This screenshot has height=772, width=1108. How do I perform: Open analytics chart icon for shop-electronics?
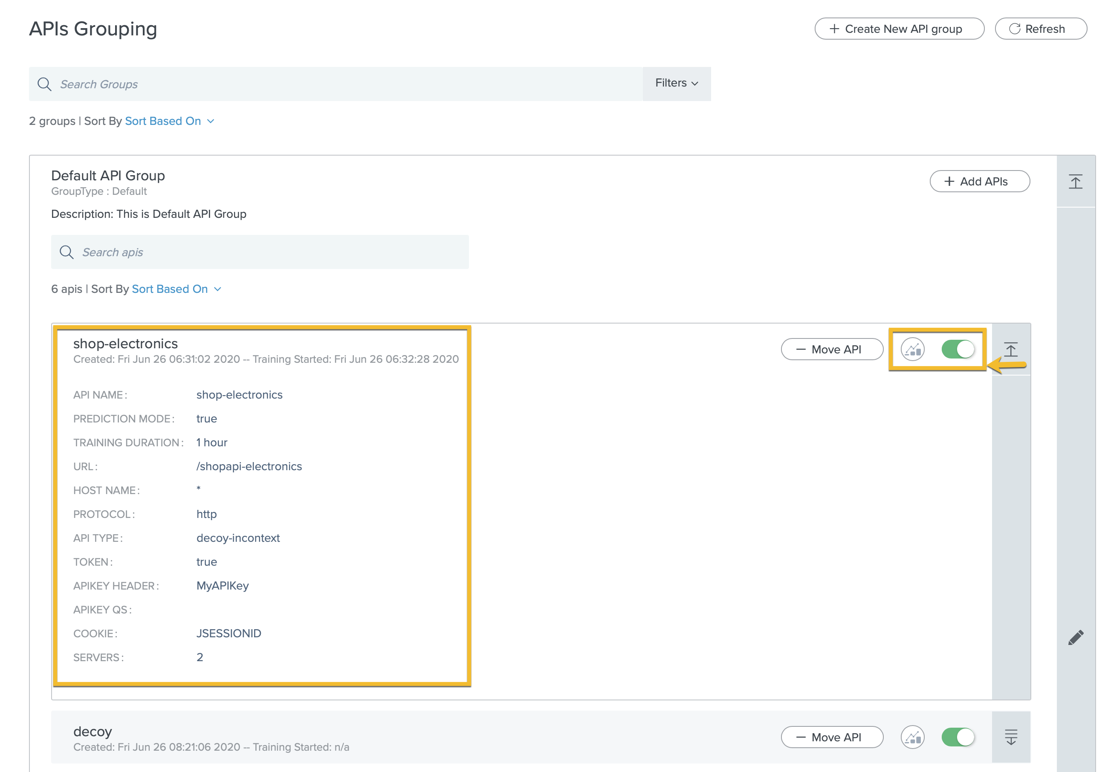click(x=912, y=349)
